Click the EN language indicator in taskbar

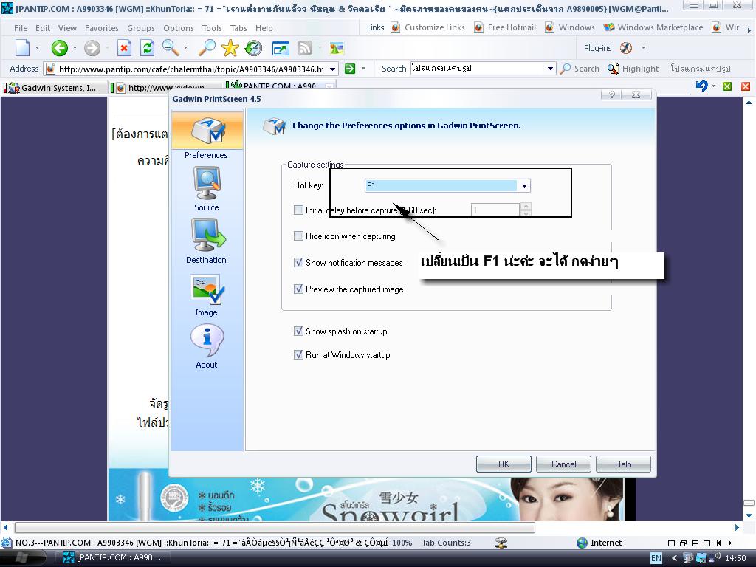coord(656,558)
